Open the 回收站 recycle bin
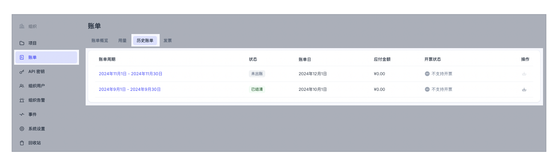The height and width of the screenshot is (166, 558). pyautogui.click(x=34, y=143)
